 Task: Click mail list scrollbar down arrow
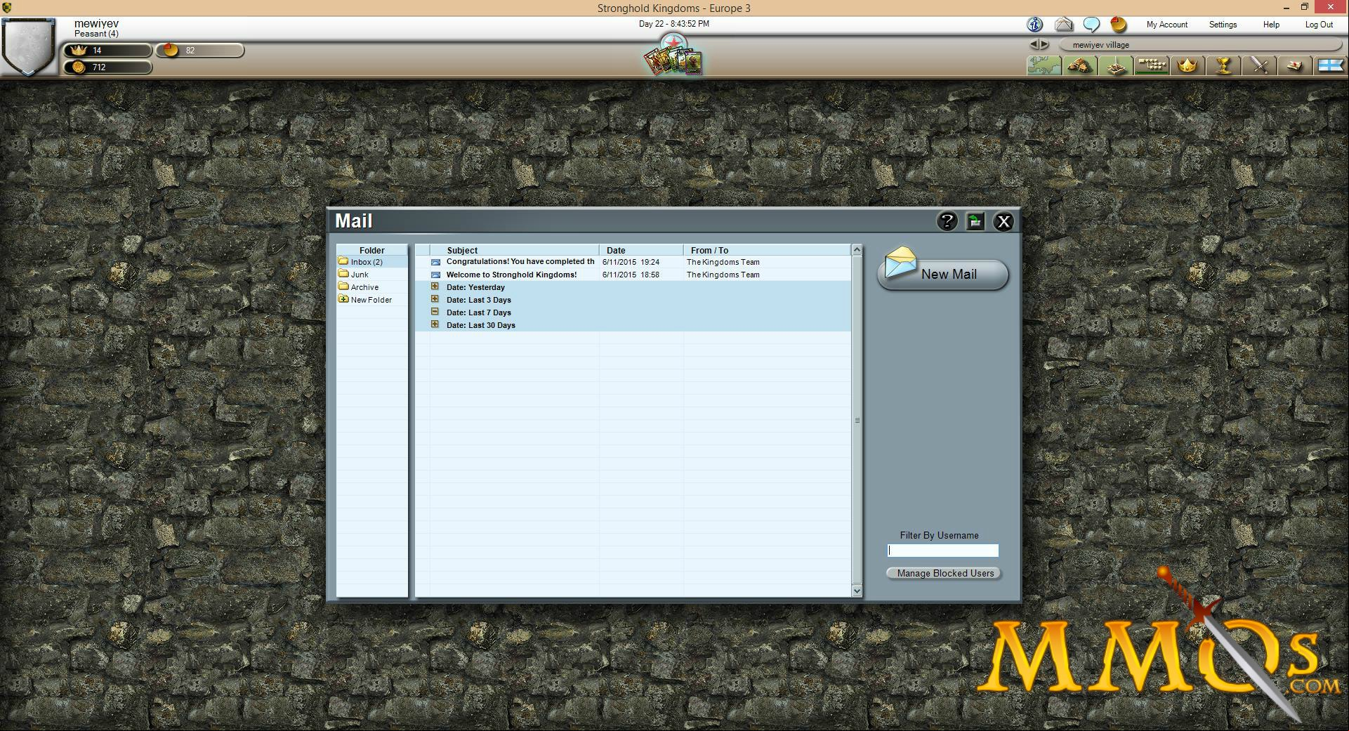click(857, 591)
